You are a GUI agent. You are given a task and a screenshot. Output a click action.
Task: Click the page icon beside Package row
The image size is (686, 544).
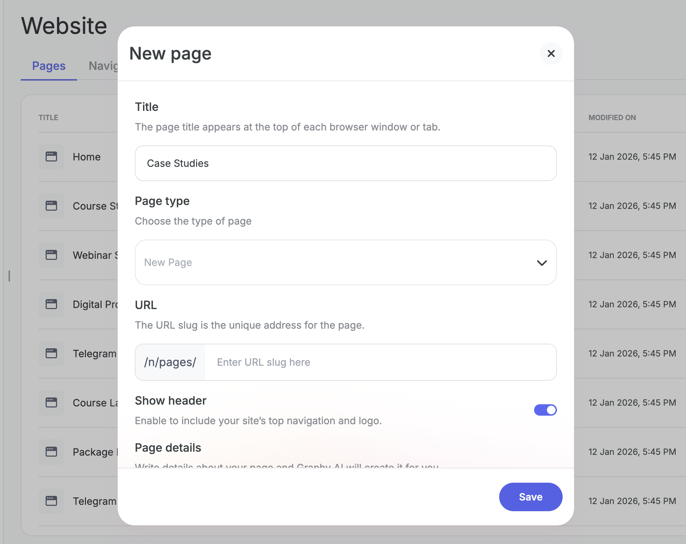[x=51, y=452]
